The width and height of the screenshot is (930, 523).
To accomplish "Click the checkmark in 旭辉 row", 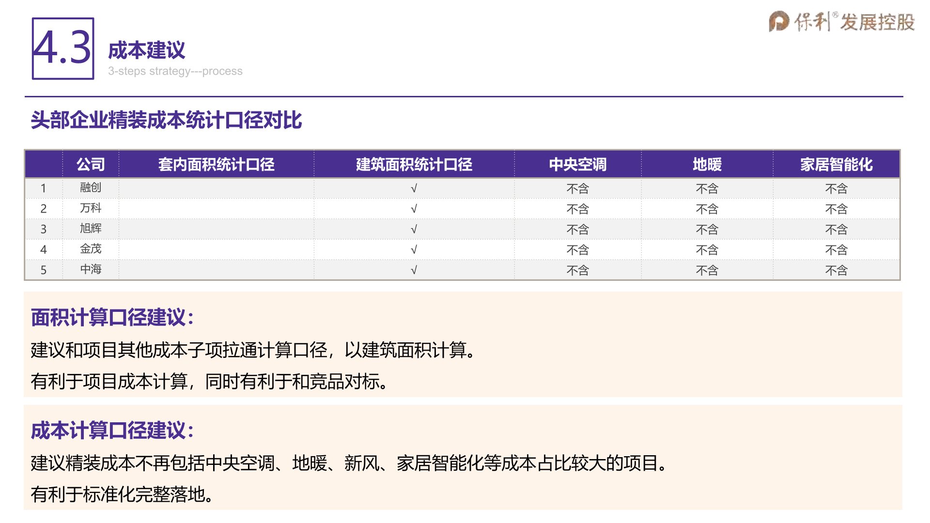I will (414, 230).
